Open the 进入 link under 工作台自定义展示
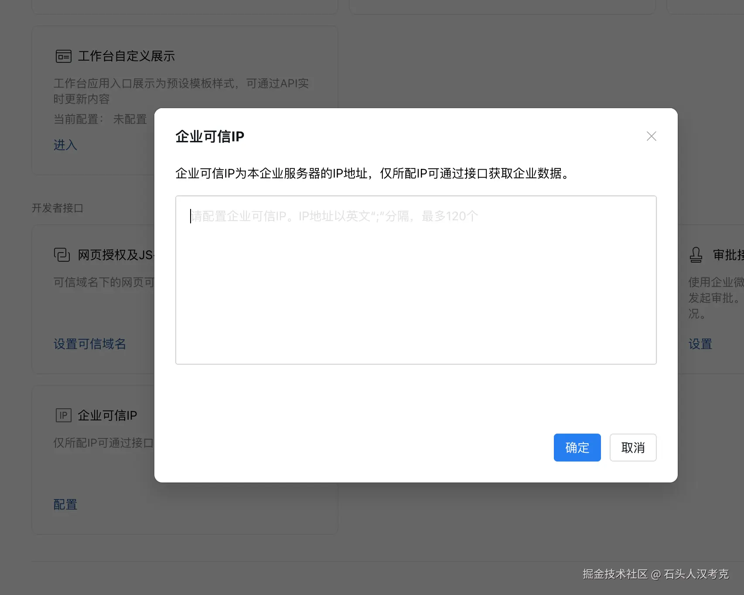 click(x=65, y=145)
